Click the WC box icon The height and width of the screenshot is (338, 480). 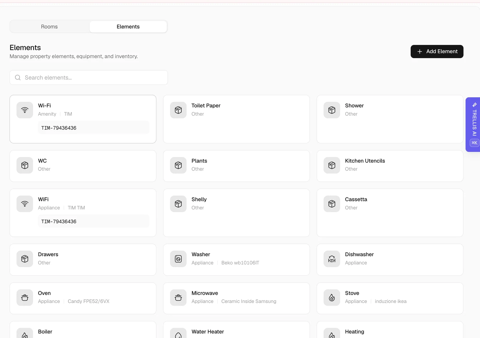pos(25,165)
